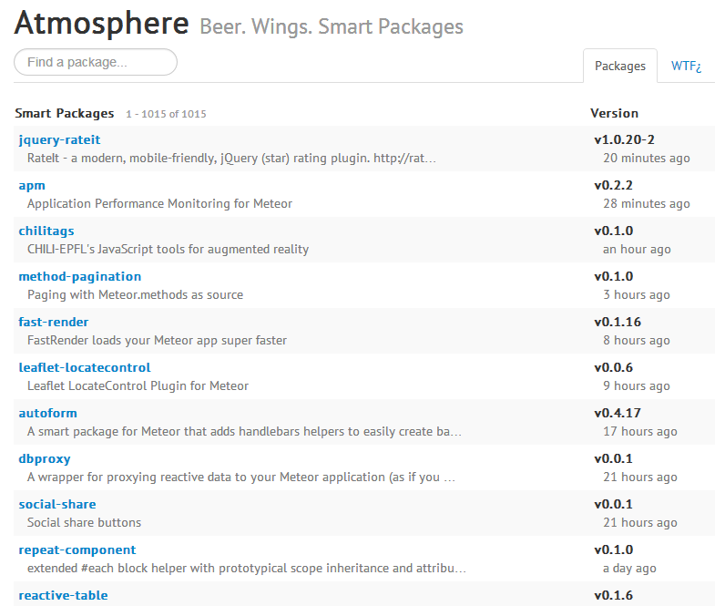Click the '3 hours ago' timestamp
The width and height of the screenshot is (725, 606).
coord(637,294)
